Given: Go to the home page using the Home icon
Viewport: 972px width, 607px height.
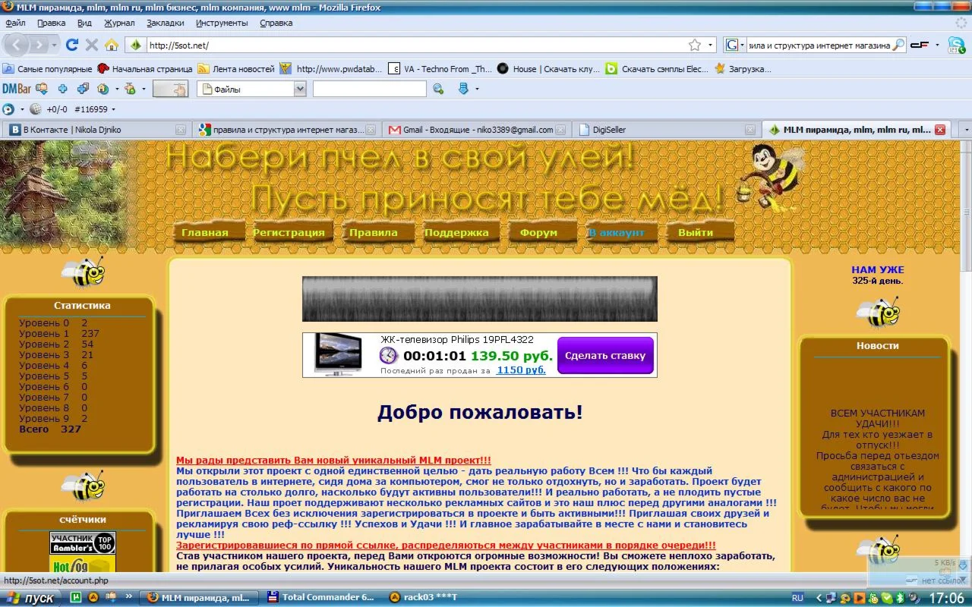Looking at the screenshot, I should tap(112, 46).
